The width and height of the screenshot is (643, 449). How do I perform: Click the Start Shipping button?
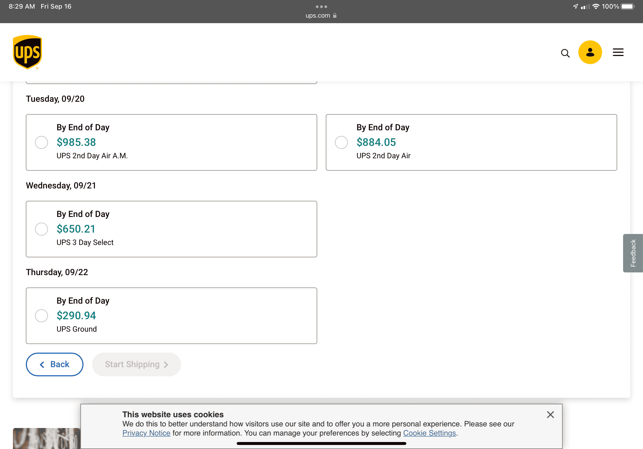pyautogui.click(x=137, y=364)
